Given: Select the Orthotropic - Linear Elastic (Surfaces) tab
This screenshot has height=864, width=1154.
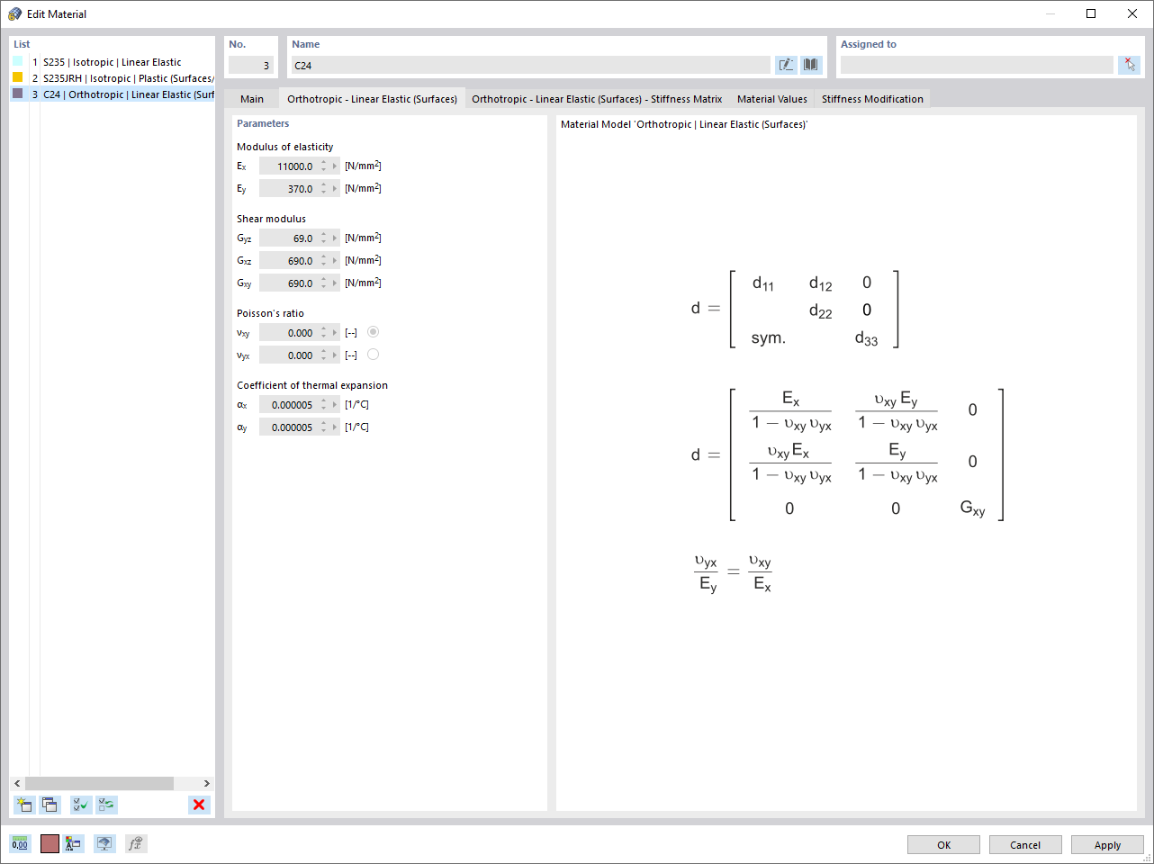Looking at the screenshot, I should point(372,99).
